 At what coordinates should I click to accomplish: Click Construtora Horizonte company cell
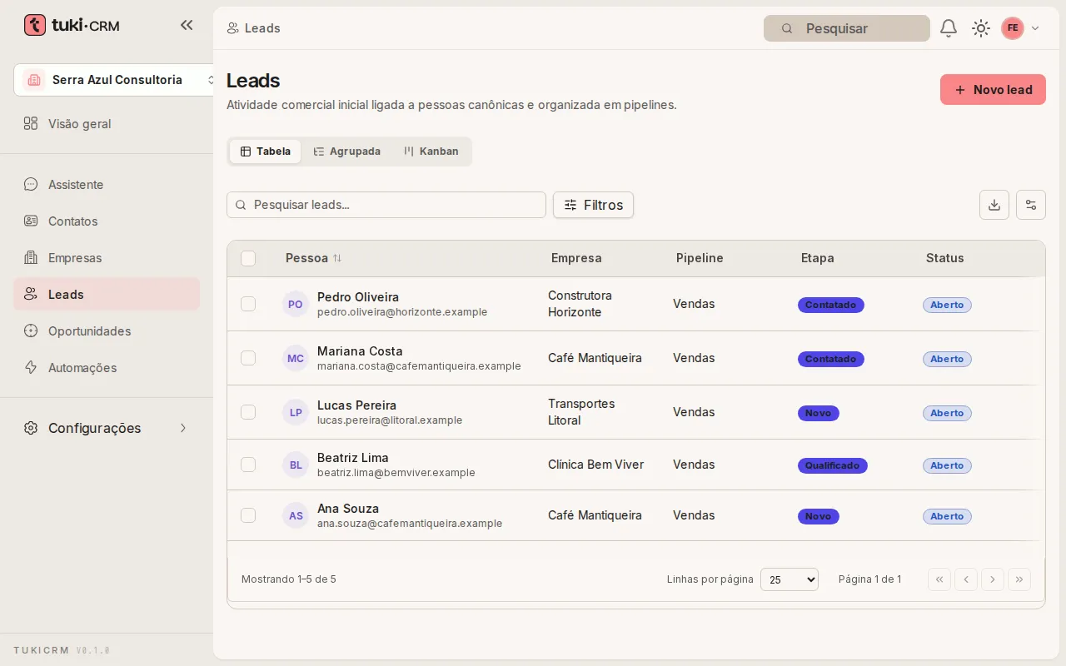[x=580, y=304]
